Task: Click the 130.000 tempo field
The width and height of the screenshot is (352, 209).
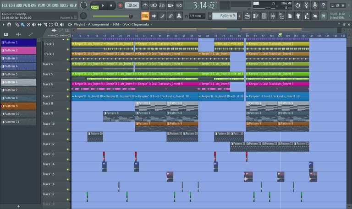Action: pyautogui.click(x=132, y=5)
